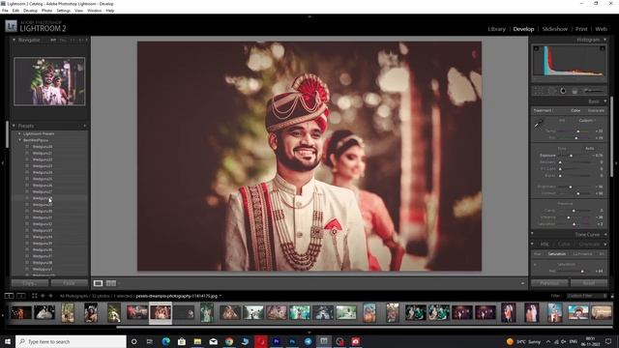Switch to Slideshow module
Image resolution: width=619 pixels, height=348 pixels.
(554, 29)
